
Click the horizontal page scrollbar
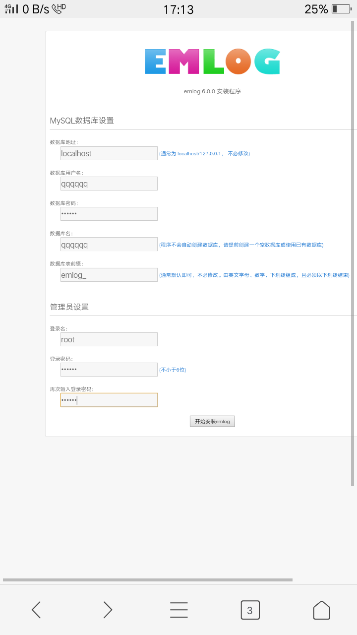click(148, 579)
